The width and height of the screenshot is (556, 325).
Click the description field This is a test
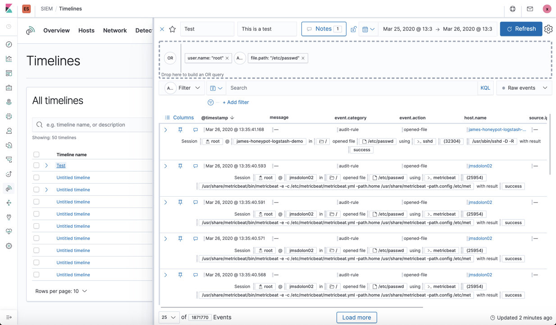tap(267, 29)
